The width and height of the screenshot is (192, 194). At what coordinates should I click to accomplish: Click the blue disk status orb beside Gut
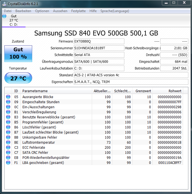point(4,16)
